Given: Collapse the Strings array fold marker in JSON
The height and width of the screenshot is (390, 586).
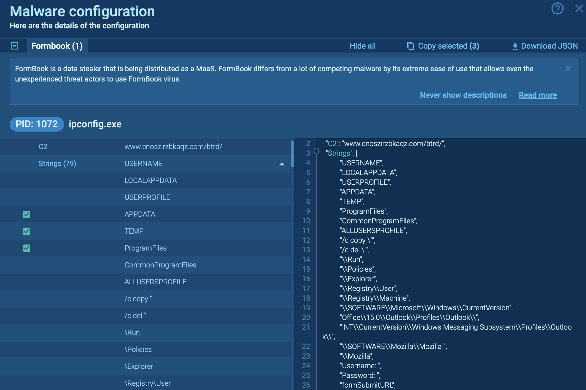Looking at the screenshot, I should tap(316, 152).
